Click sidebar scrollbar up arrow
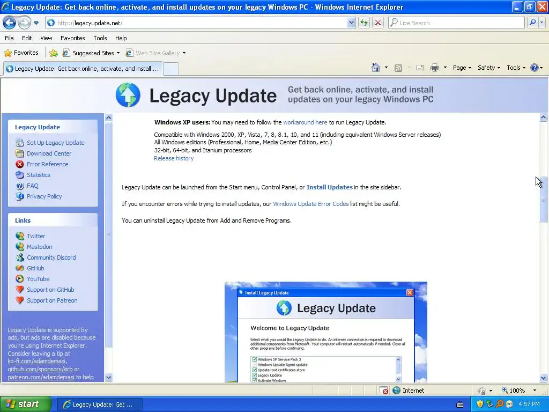Viewport: 549px width, 412px height. click(x=108, y=117)
